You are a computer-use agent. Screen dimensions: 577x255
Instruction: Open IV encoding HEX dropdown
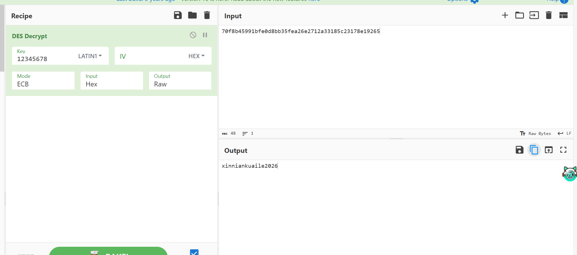196,56
